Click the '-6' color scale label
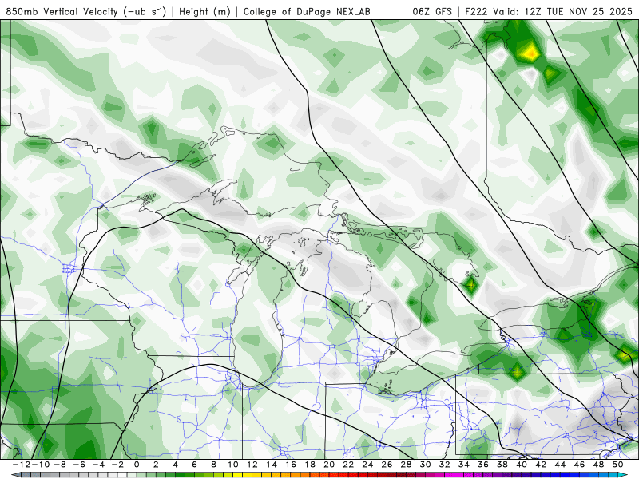The height and width of the screenshot is (479, 639). 79,465
